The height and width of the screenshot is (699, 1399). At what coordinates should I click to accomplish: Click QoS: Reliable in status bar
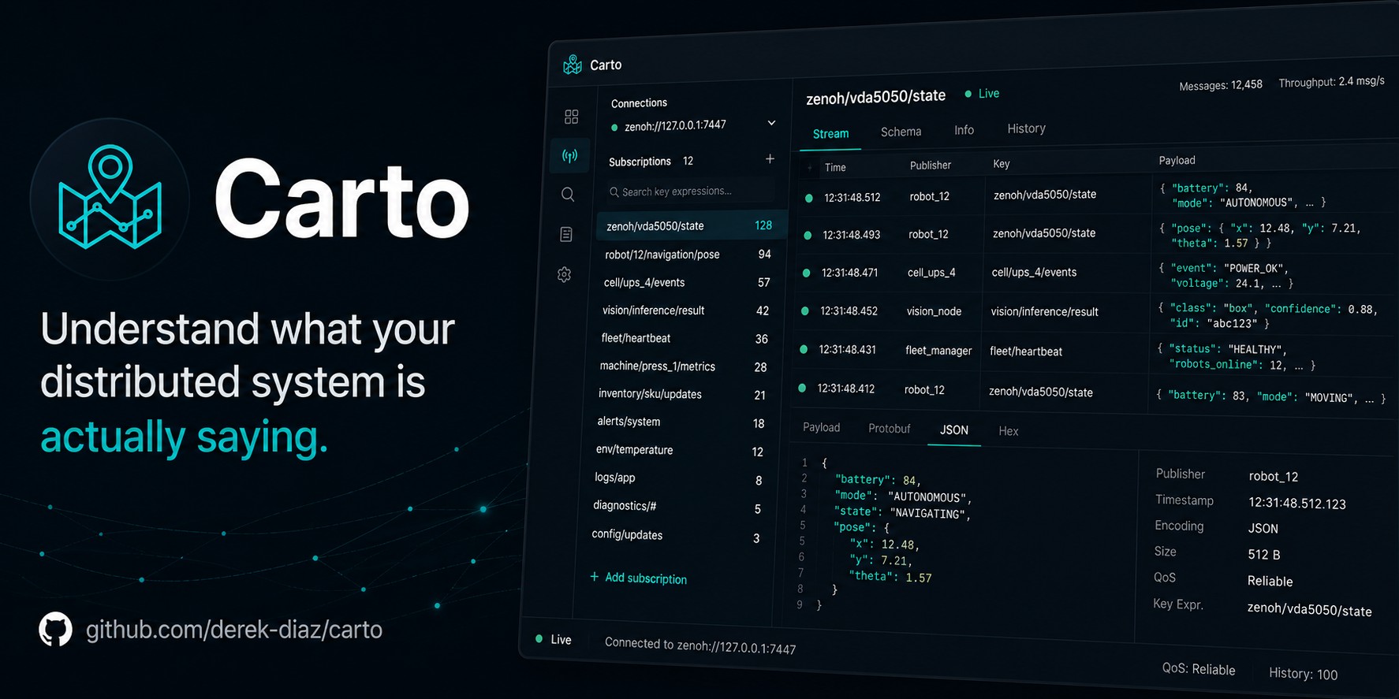[1199, 669]
